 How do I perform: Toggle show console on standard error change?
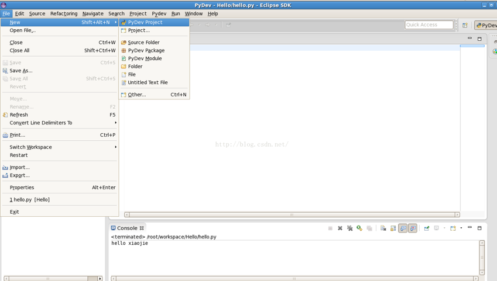pyautogui.click(x=413, y=228)
